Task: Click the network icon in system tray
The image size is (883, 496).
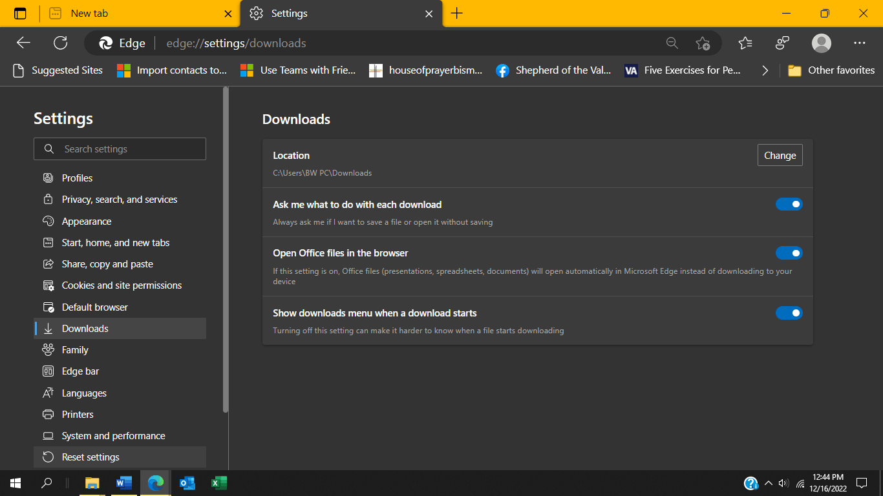Action: 800,482
